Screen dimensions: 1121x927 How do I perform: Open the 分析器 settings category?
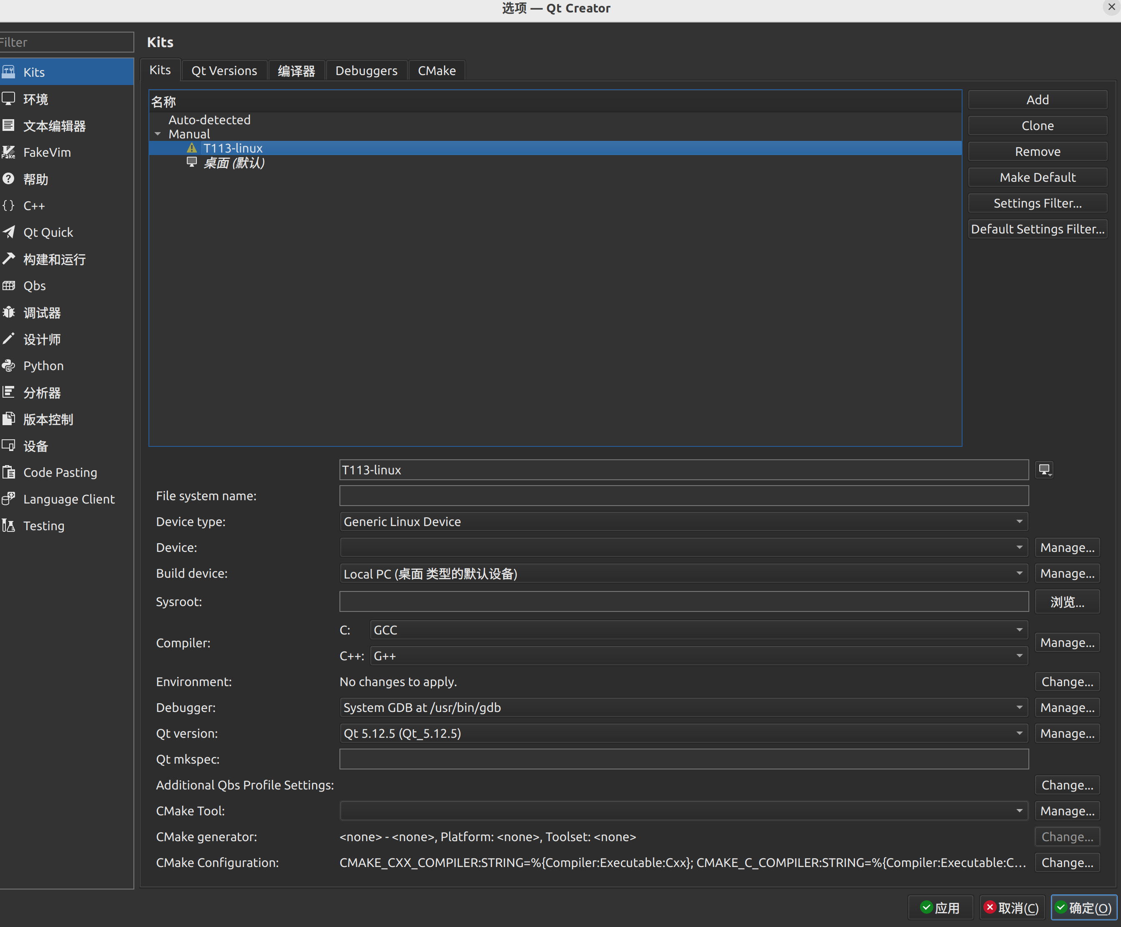click(66, 393)
